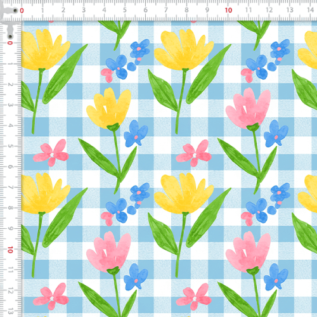The height and width of the screenshot is (317, 317).
Task: Click the red 0 on horizontal ruler
Action: [x=22, y=11]
